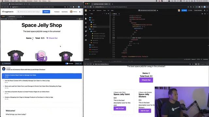209x117 pixels.
Task: Click the Chrome profile avatar in CodeSandbox window
Action: 204,7
